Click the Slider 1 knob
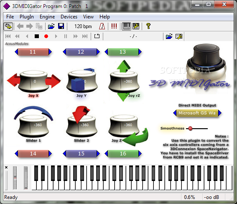 pyautogui.click(x=33, y=126)
